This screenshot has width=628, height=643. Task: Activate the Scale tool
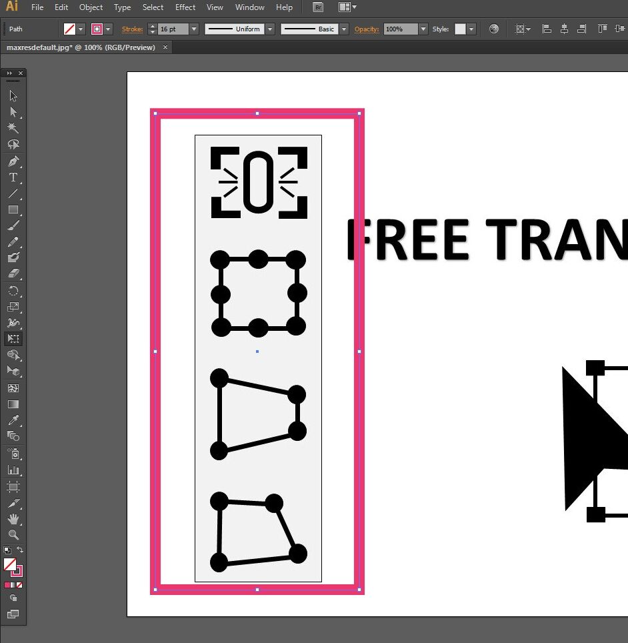coord(13,307)
